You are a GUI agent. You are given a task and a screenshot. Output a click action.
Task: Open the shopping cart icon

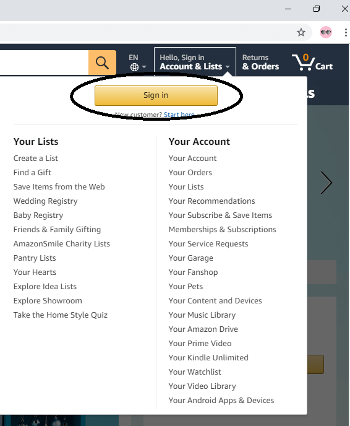coord(312,62)
